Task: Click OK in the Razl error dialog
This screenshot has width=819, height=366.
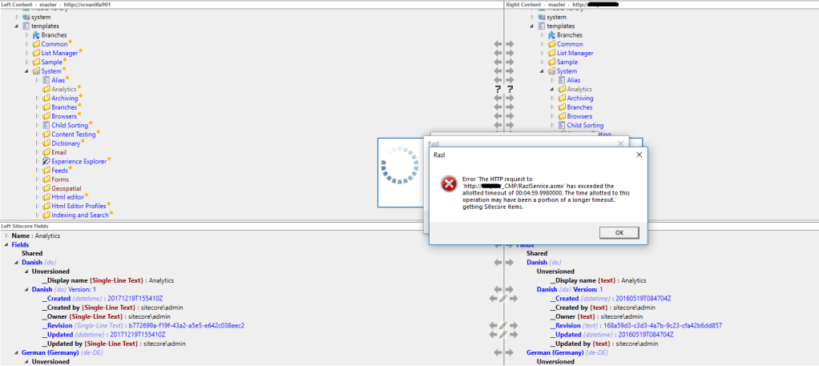Action: (619, 232)
